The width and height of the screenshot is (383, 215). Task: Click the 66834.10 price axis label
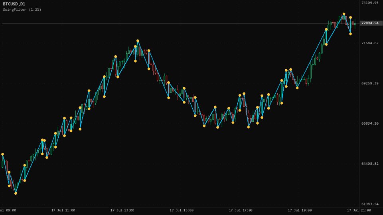pos(370,123)
